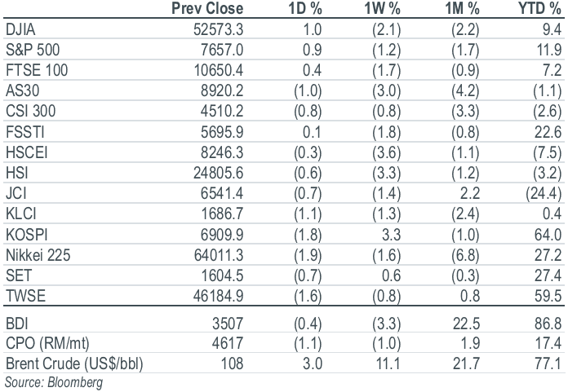Select HSI previous close 24805.6
The width and height of the screenshot is (568, 392).
click(219, 174)
